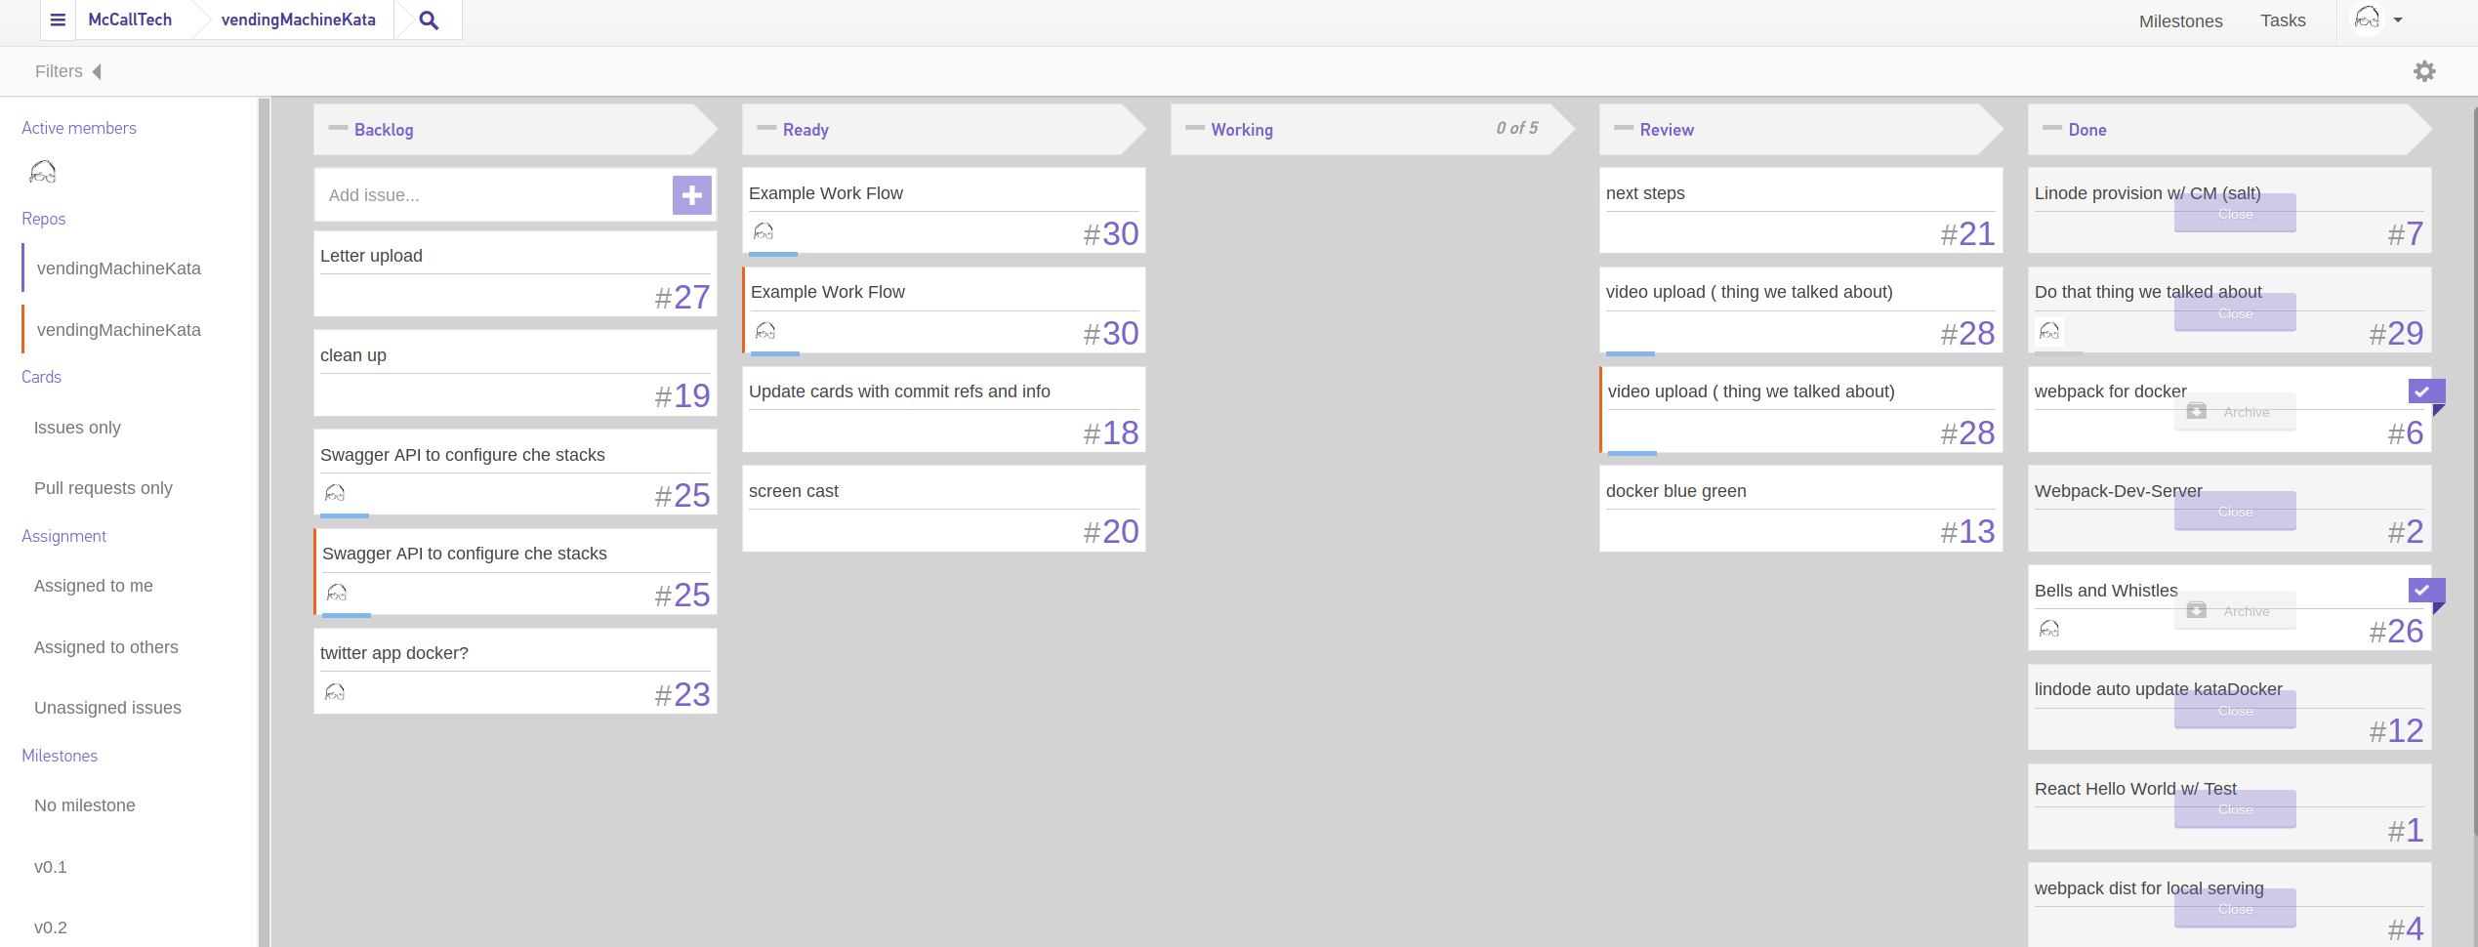This screenshot has height=947, width=2478.
Task: Collapse the Backlog column
Action: (x=338, y=128)
